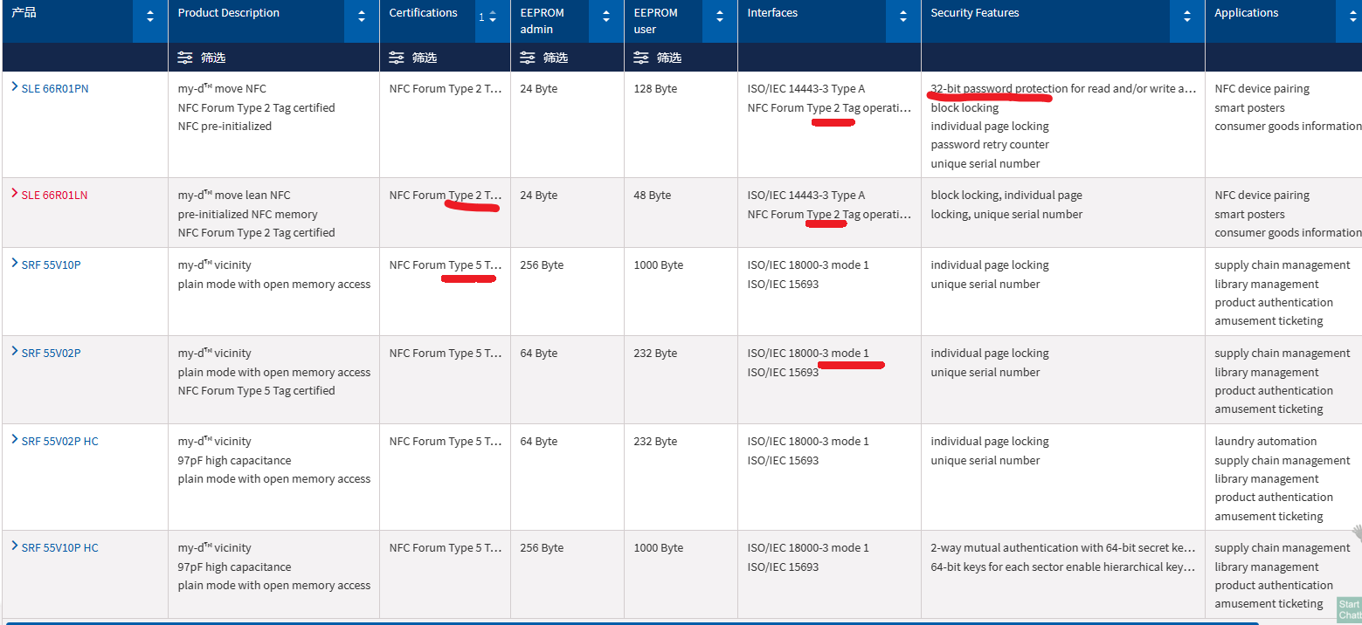
Task: Open the SRF 55V02P product link
Action: point(52,354)
